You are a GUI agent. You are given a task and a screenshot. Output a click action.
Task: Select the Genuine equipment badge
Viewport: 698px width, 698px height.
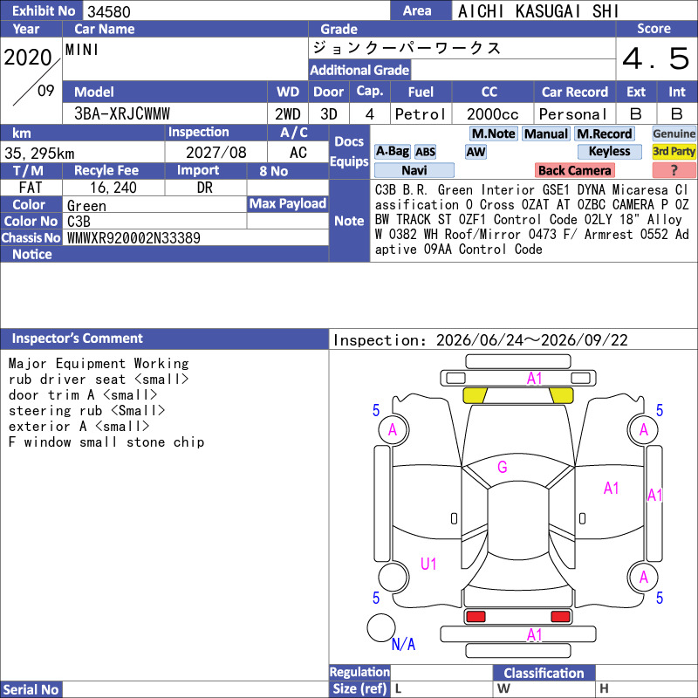pos(674,133)
